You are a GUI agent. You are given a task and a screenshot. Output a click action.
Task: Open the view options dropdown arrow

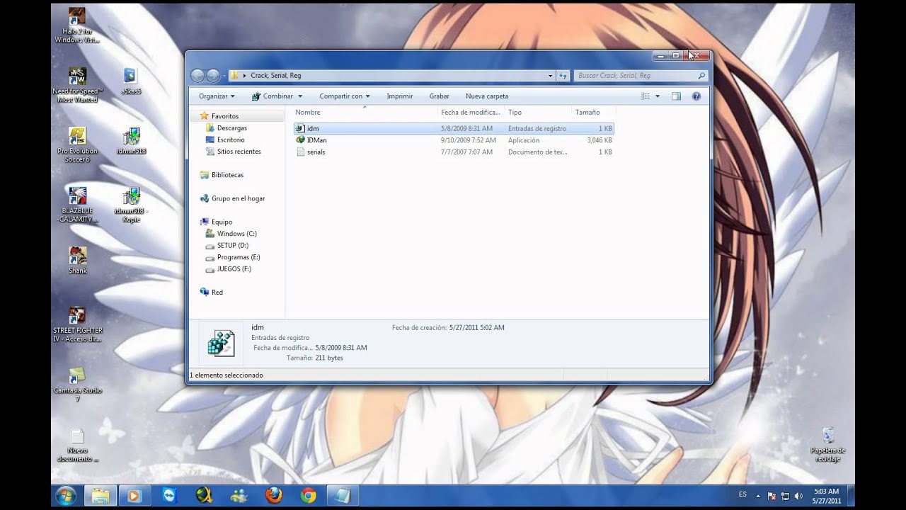[x=658, y=96]
